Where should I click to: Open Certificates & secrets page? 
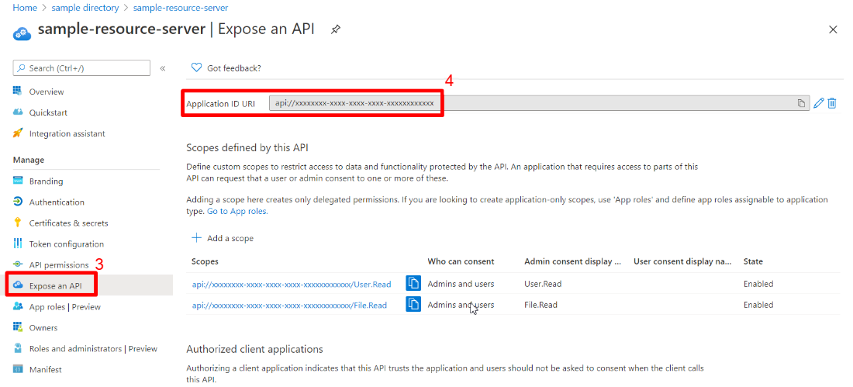[x=68, y=223]
